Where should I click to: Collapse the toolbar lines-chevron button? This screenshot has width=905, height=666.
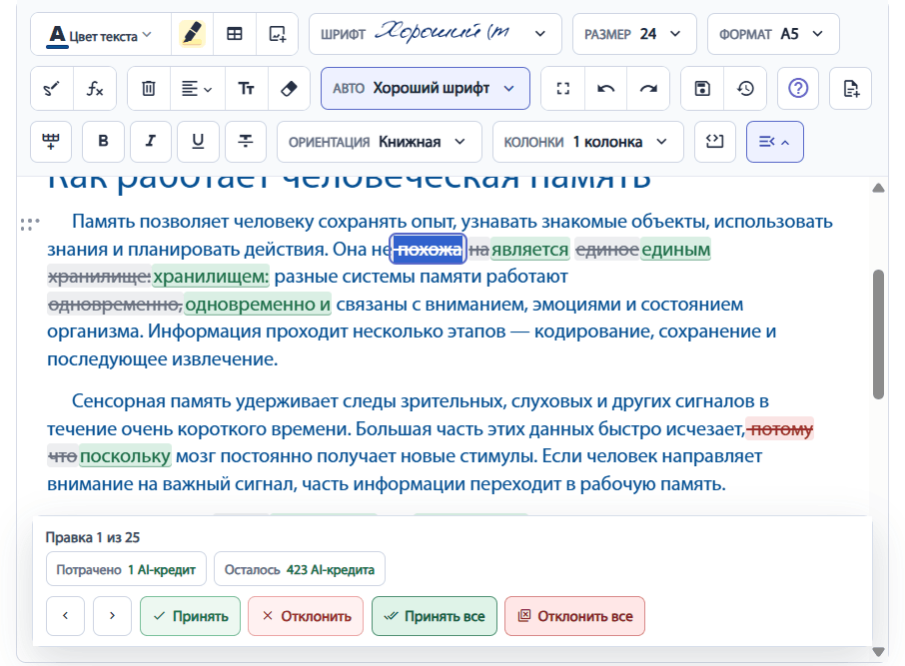point(774,142)
